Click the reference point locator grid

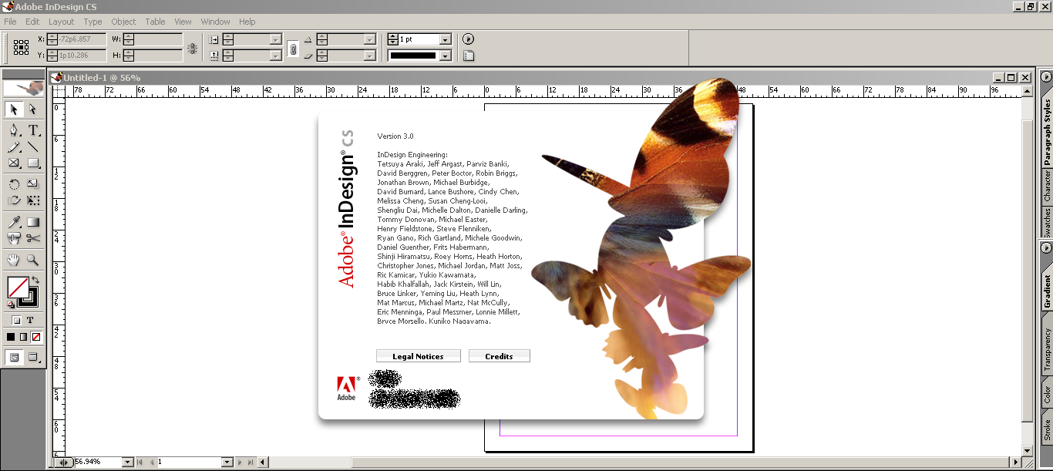pos(22,47)
